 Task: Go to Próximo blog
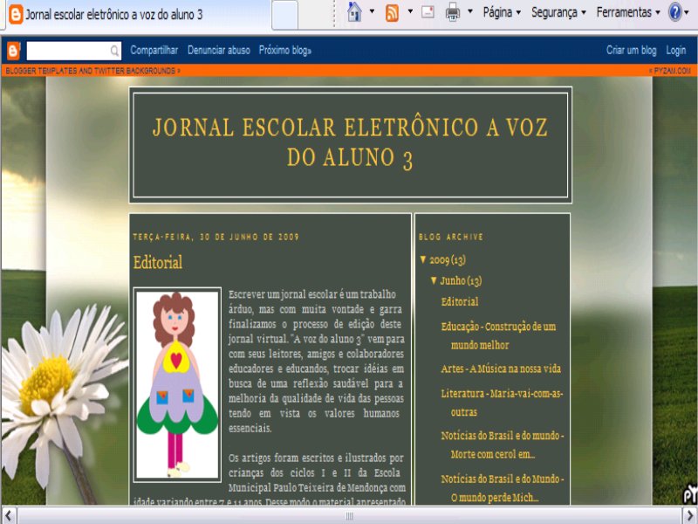coord(285,51)
